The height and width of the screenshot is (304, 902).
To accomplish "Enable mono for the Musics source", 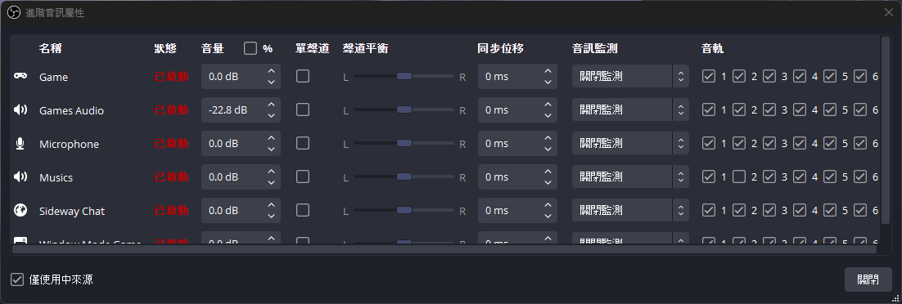I will click(303, 177).
